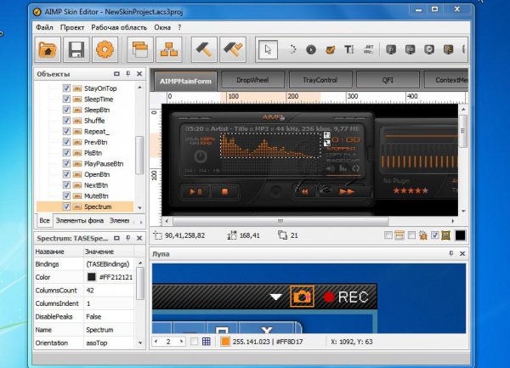This screenshot has height=368, width=510.
Task: Select Repeat_ in objects tree
Action: tap(97, 132)
